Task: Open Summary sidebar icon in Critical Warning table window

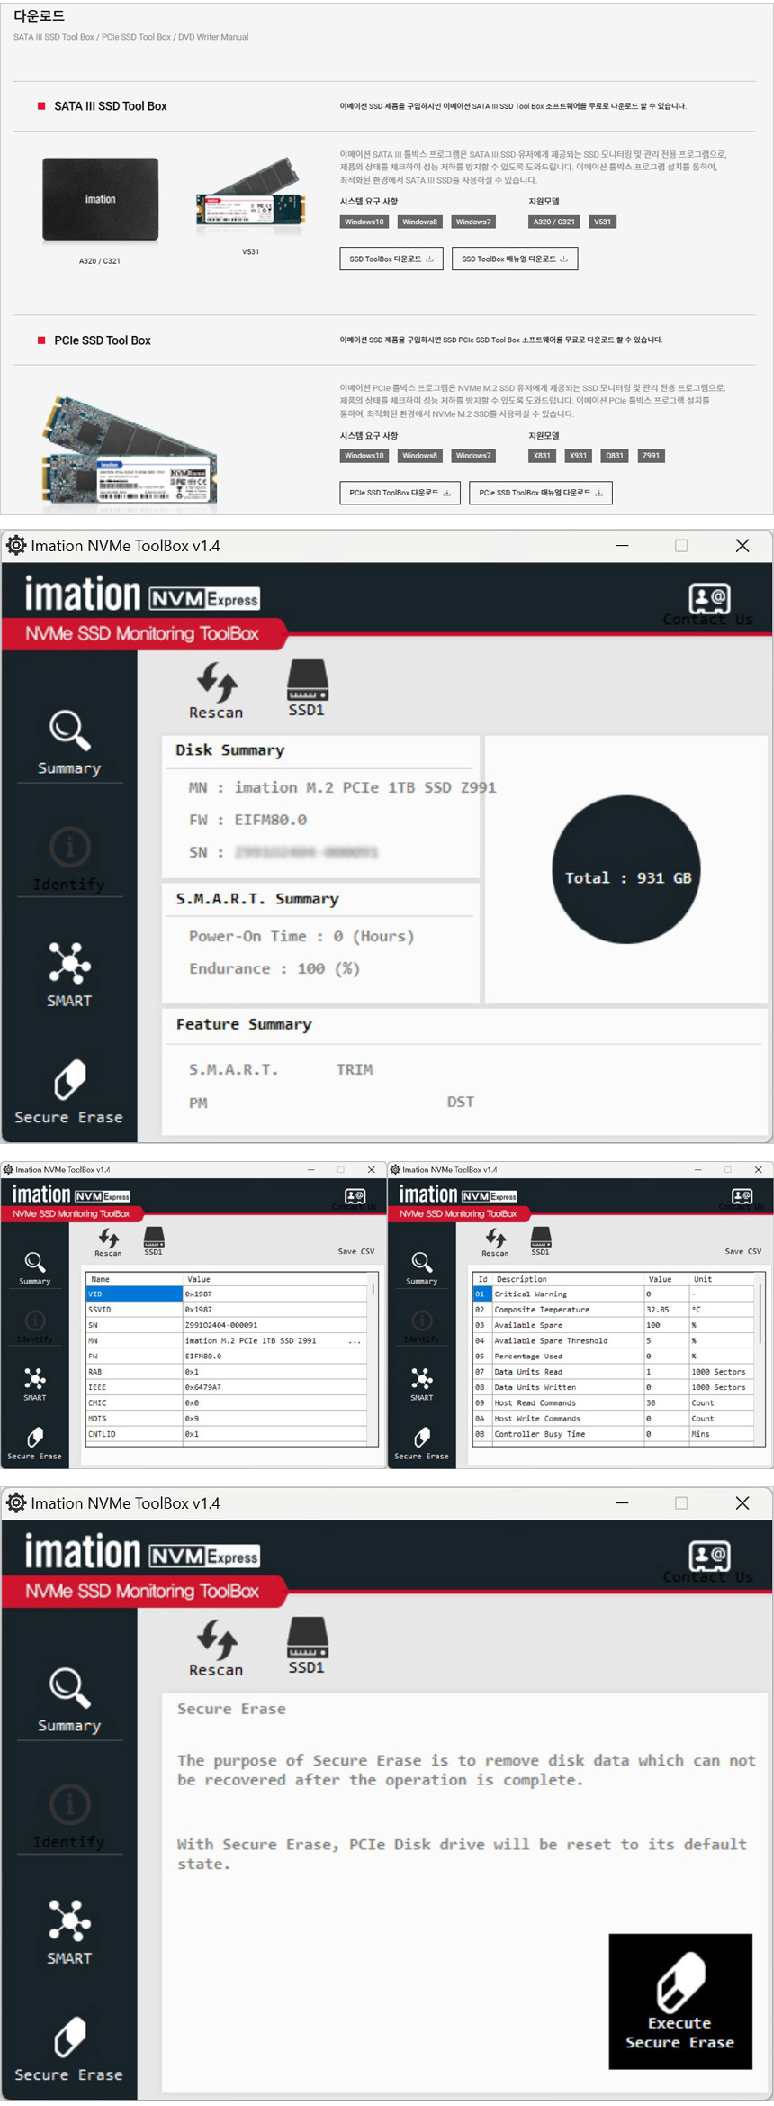Action: [422, 1262]
